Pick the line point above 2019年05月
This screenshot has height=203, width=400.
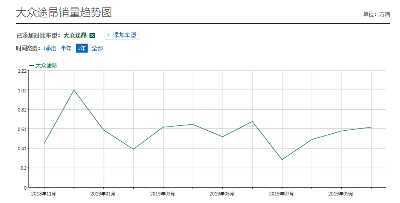[x=223, y=137]
